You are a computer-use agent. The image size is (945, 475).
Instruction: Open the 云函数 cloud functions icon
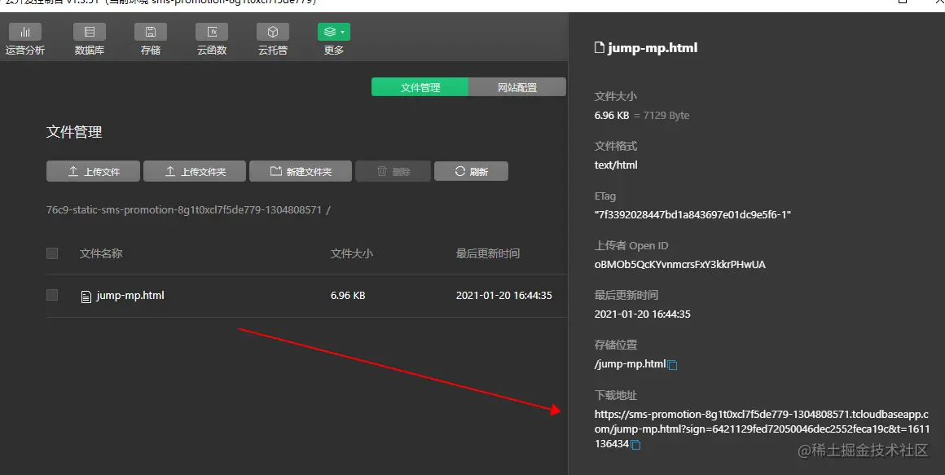tap(212, 32)
